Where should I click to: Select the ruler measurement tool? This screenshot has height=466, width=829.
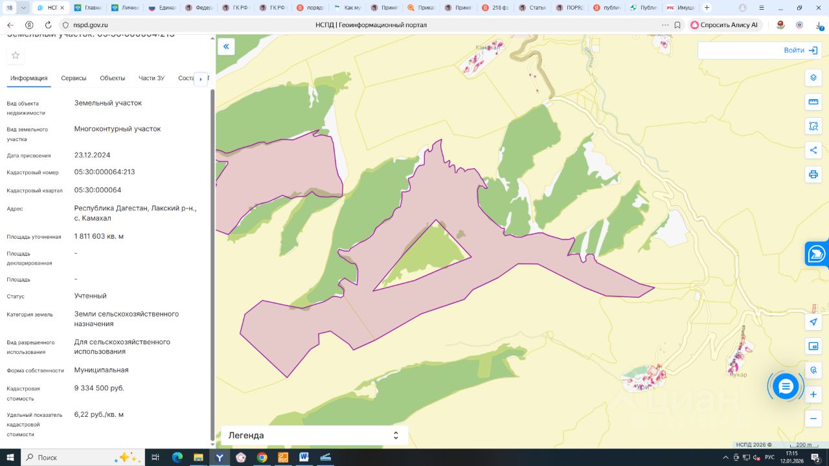pos(813,102)
